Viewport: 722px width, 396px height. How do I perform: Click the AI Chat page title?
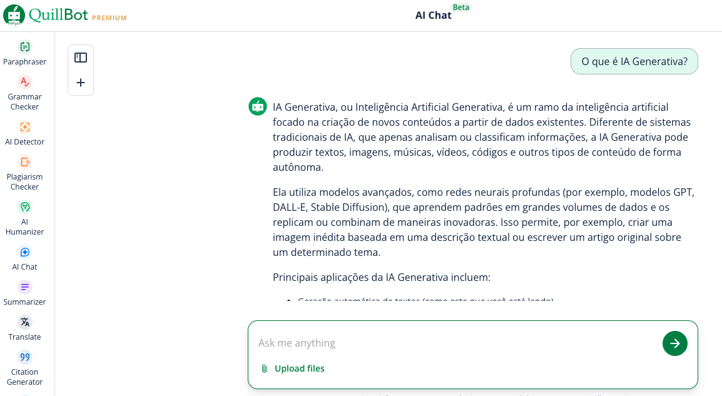[x=433, y=15]
